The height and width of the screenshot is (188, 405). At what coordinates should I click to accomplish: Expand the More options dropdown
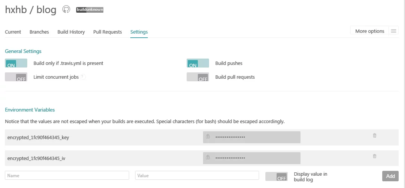click(370, 31)
